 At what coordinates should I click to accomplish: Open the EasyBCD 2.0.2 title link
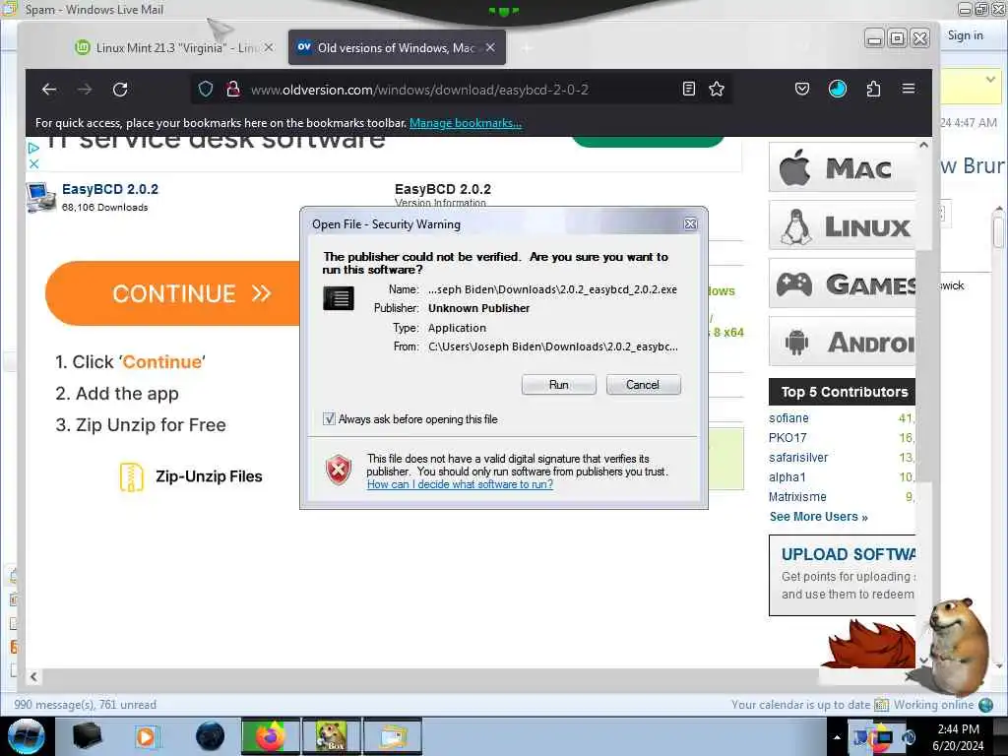tap(110, 189)
